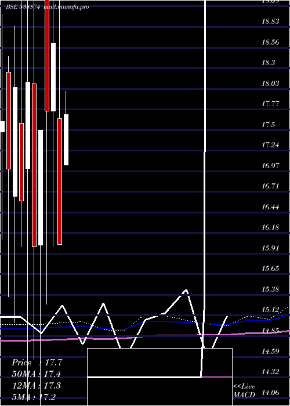
Task: Click the 16.97 price axis label
Action: (270, 166)
